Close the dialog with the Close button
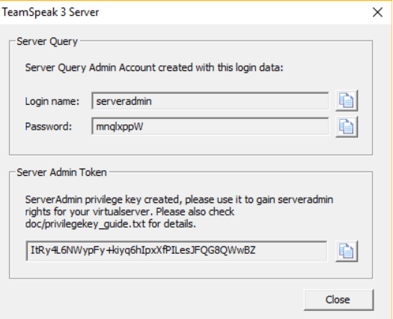Viewport: 393px width, 319px height. [338, 300]
